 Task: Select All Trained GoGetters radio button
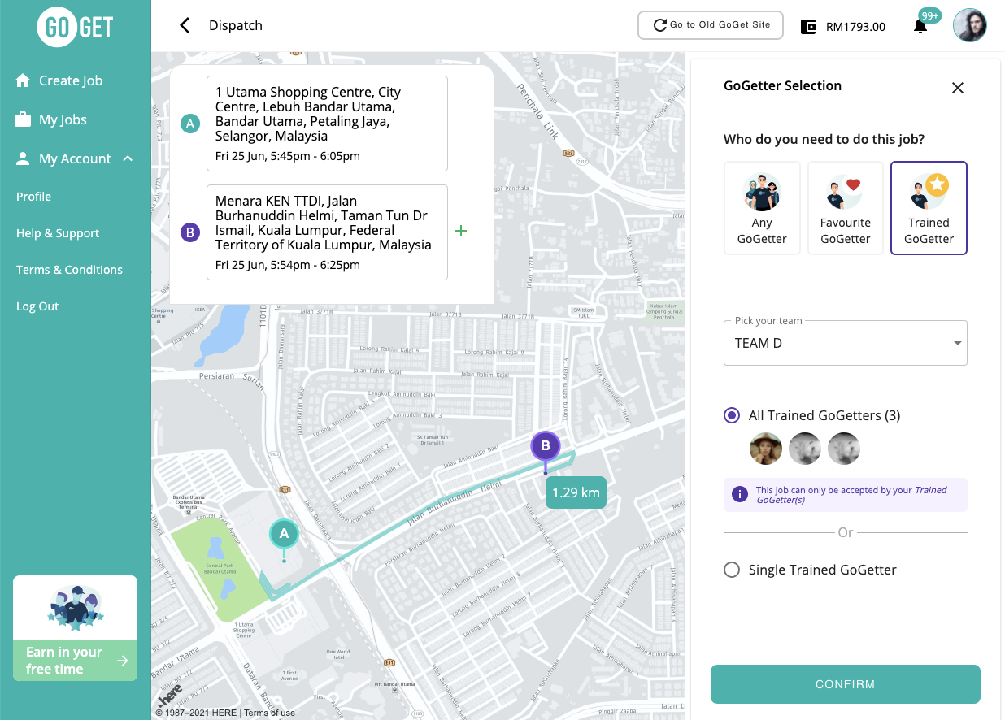(732, 415)
